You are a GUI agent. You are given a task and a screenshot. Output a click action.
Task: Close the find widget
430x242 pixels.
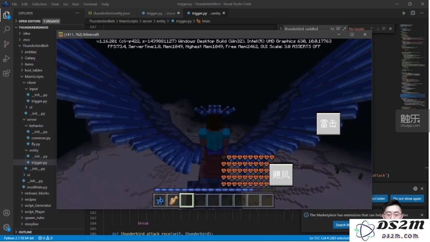(x=390, y=29)
